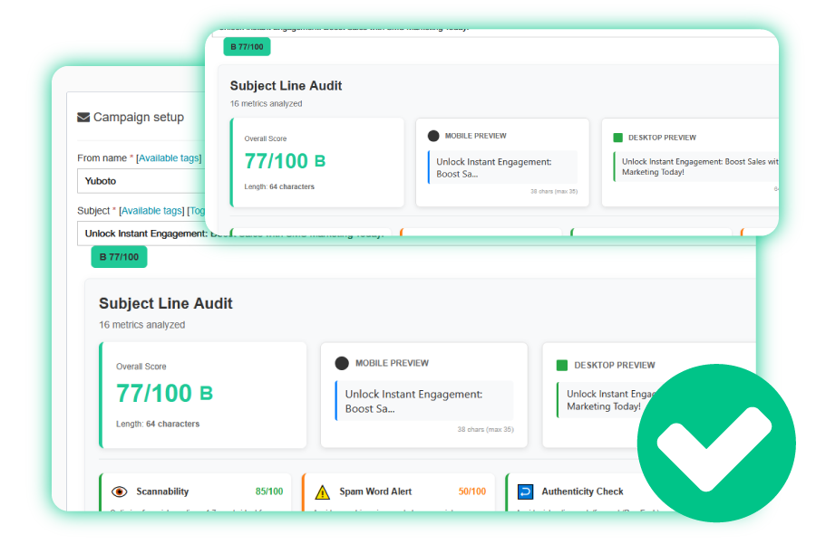Select Overall Score card in enlarged overlay
Image resolution: width=816 pixels, height=544 pixels.
click(x=317, y=162)
